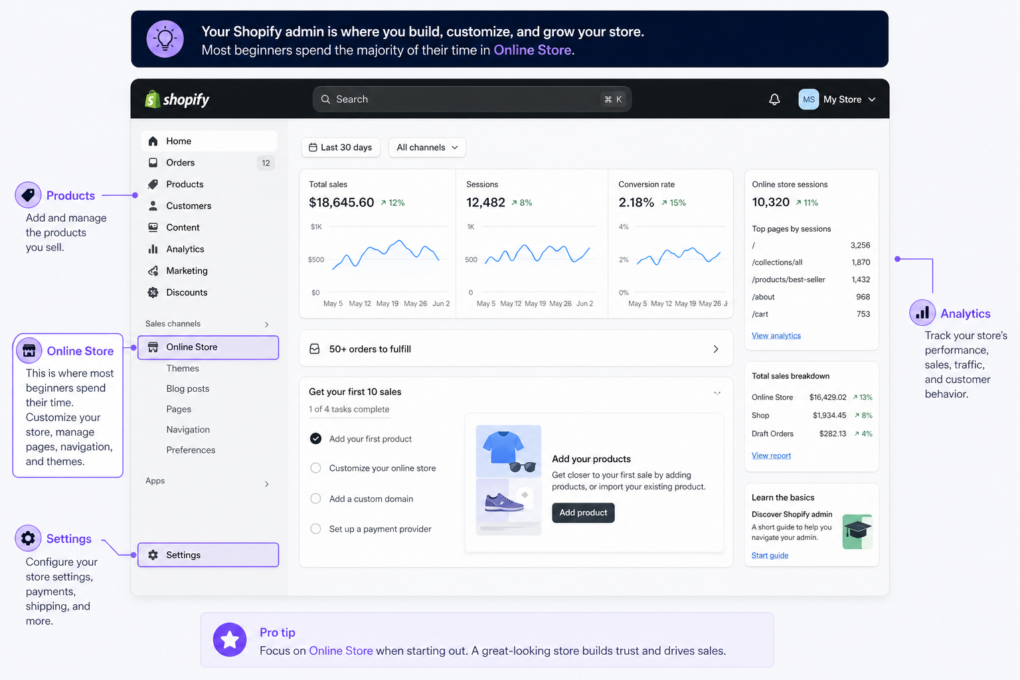Click the Sessions line chart
The height and width of the screenshot is (680, 1020).
538,254
